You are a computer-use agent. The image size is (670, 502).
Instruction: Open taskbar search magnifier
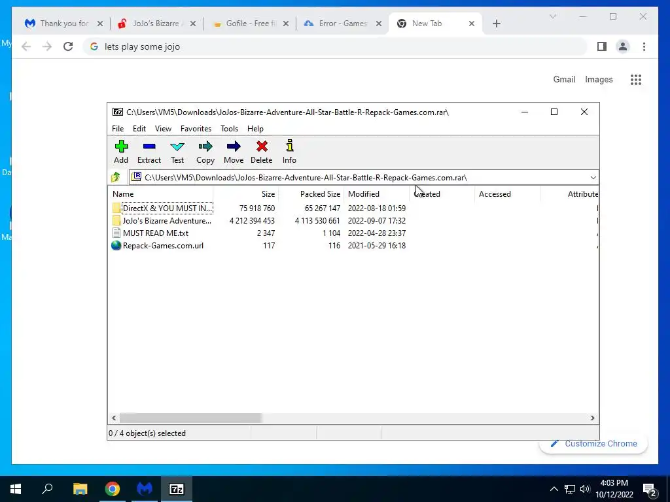[x=47, y=488]
